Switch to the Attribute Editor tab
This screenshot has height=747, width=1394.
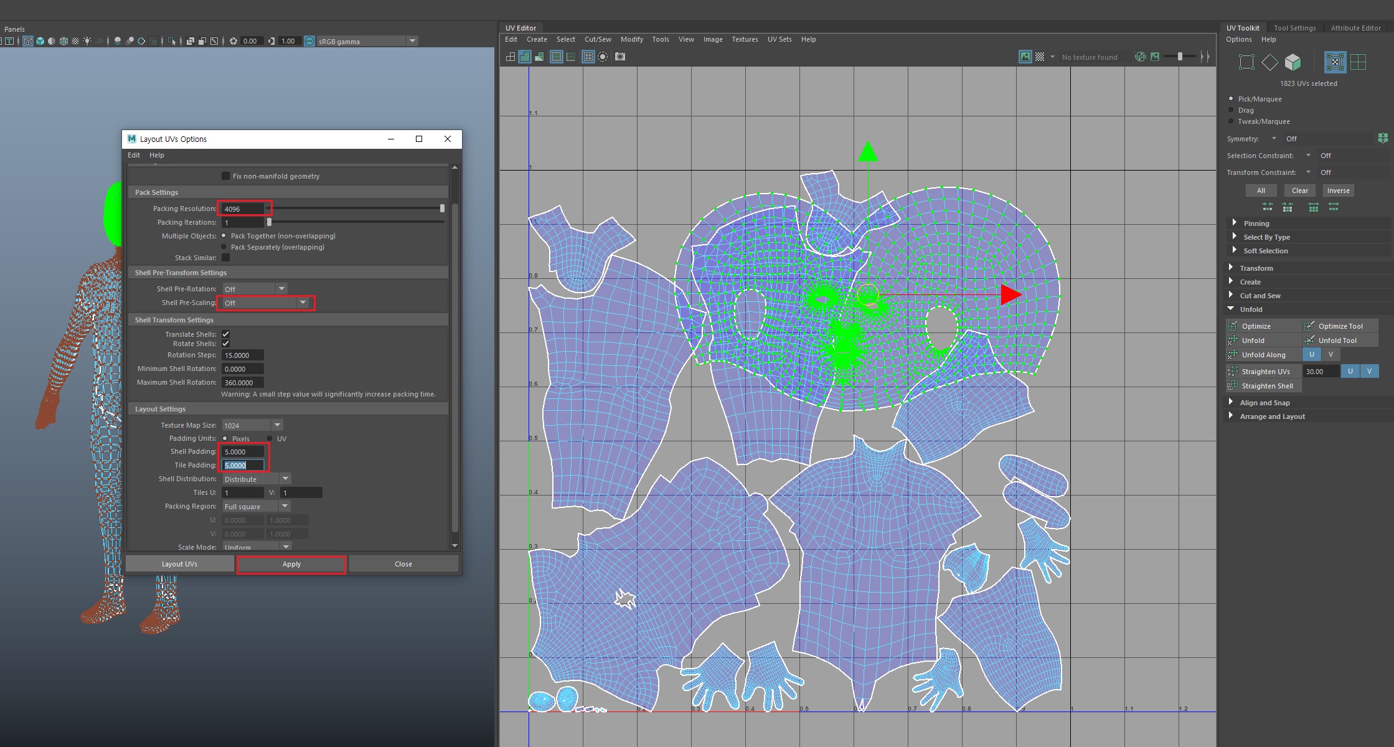tap(1355, 28)
